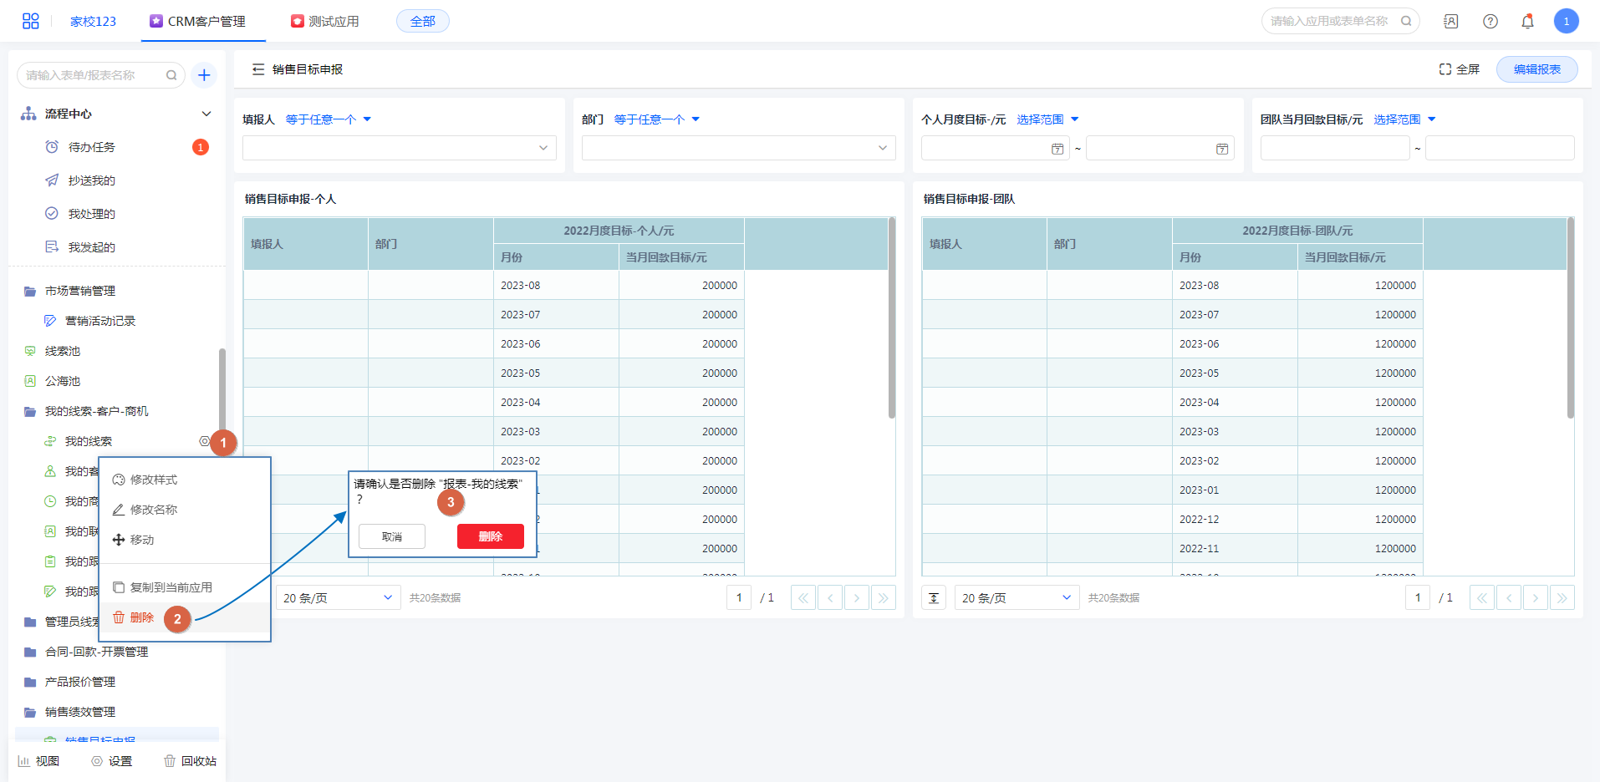Click 取消 in the delete dialog

point(391,536)
